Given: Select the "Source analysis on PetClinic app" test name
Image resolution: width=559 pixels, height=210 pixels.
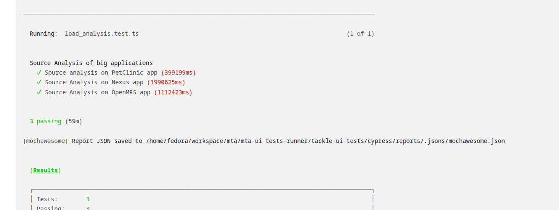Looking at the screenshot, I should click(101, 73).
